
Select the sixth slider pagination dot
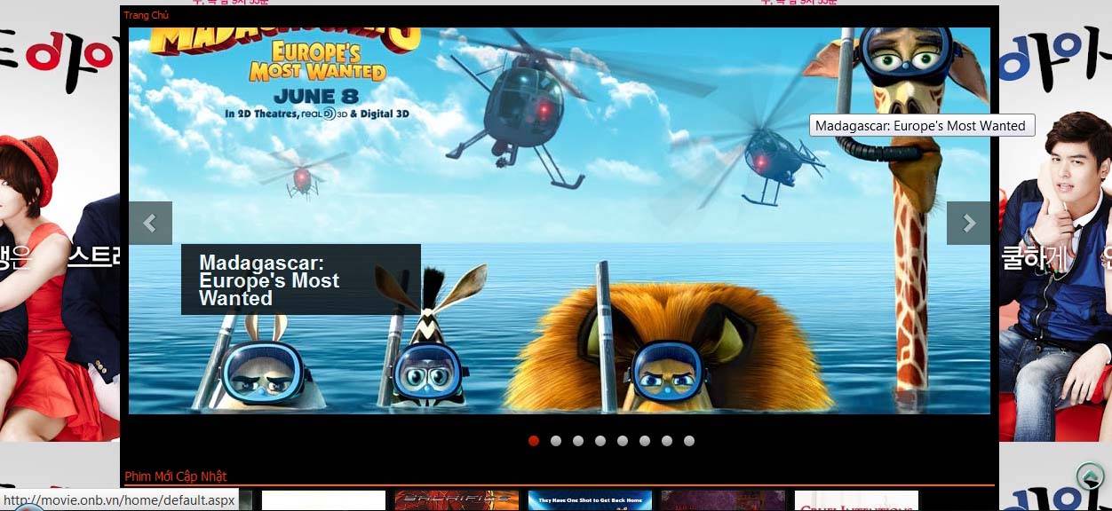pyautogui.click(x=645, y=441)
